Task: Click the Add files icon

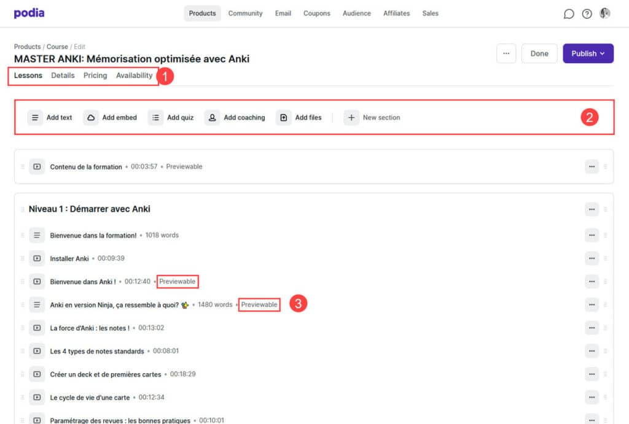Action: 284,117
